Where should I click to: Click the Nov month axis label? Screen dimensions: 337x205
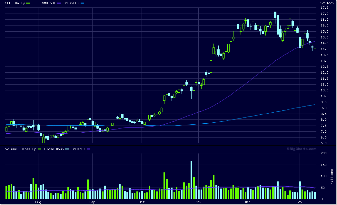[x=198, y=202]
